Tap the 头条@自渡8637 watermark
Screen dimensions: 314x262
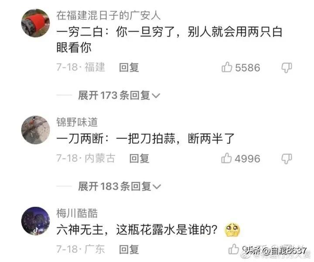tap(275, 250)
